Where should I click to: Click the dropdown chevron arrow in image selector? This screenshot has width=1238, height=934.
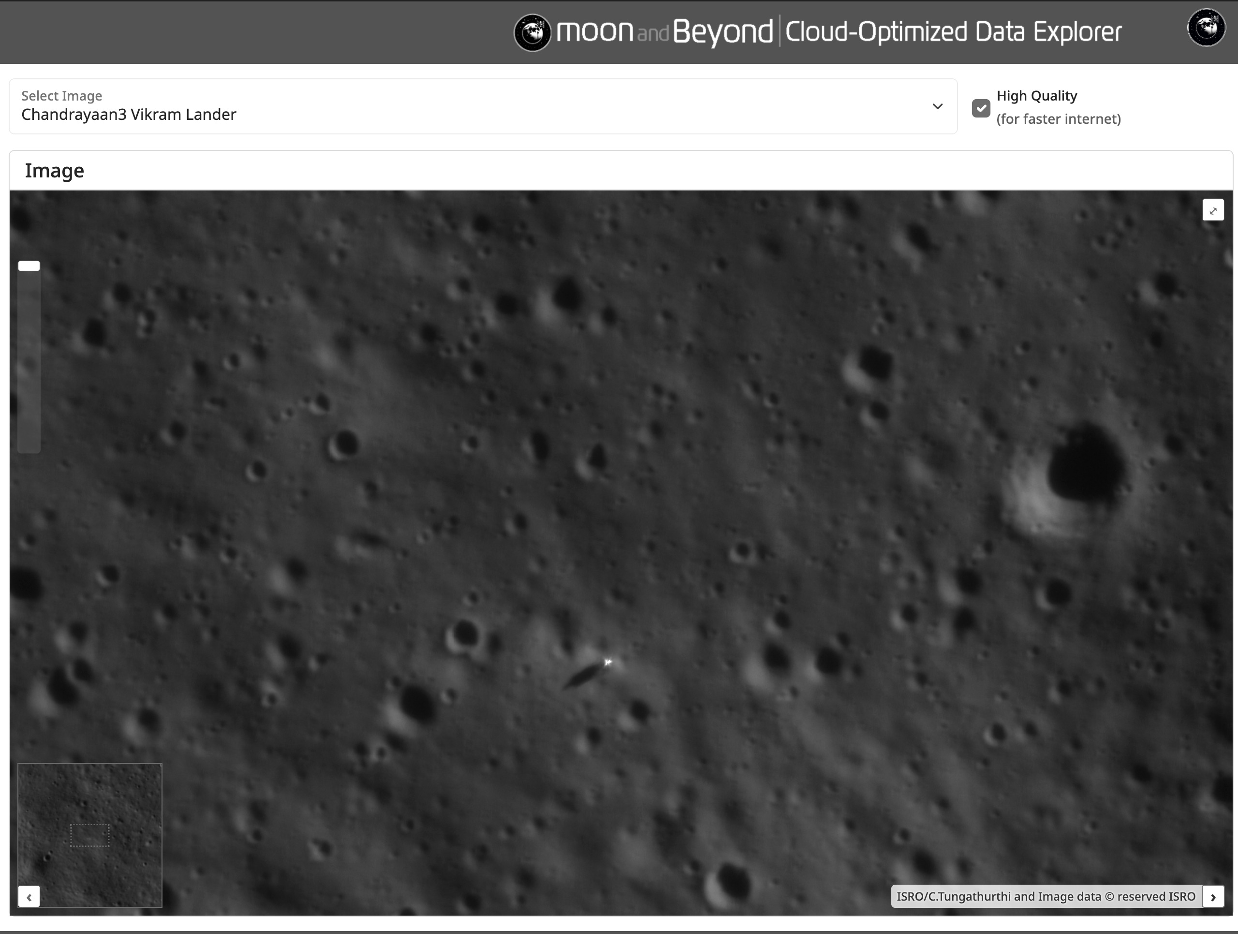click(938, 106)
